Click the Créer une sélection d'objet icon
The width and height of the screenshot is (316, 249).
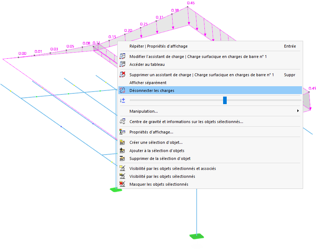click(122, 142)
